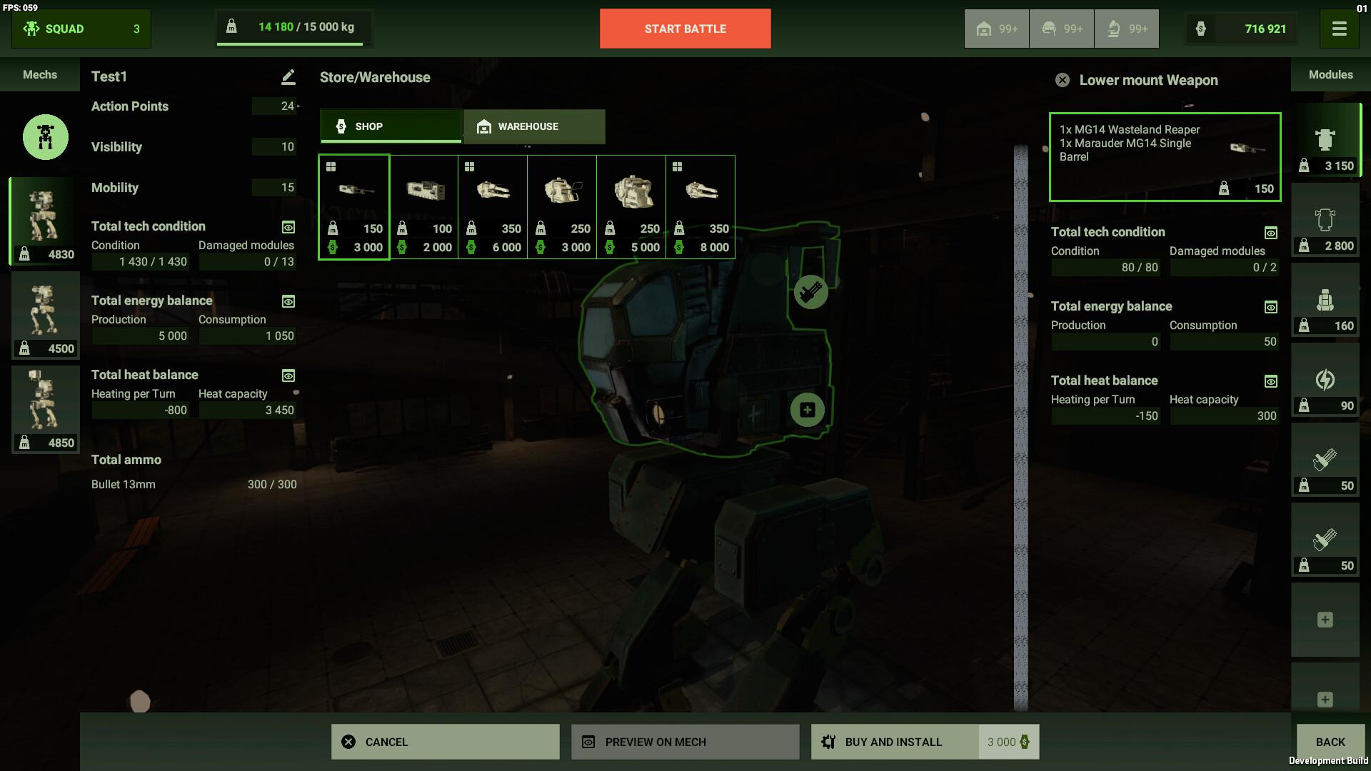Open the pilots roster showing 99+
Viewport: 1371px width, 771px height.
tap(1061, 29)
